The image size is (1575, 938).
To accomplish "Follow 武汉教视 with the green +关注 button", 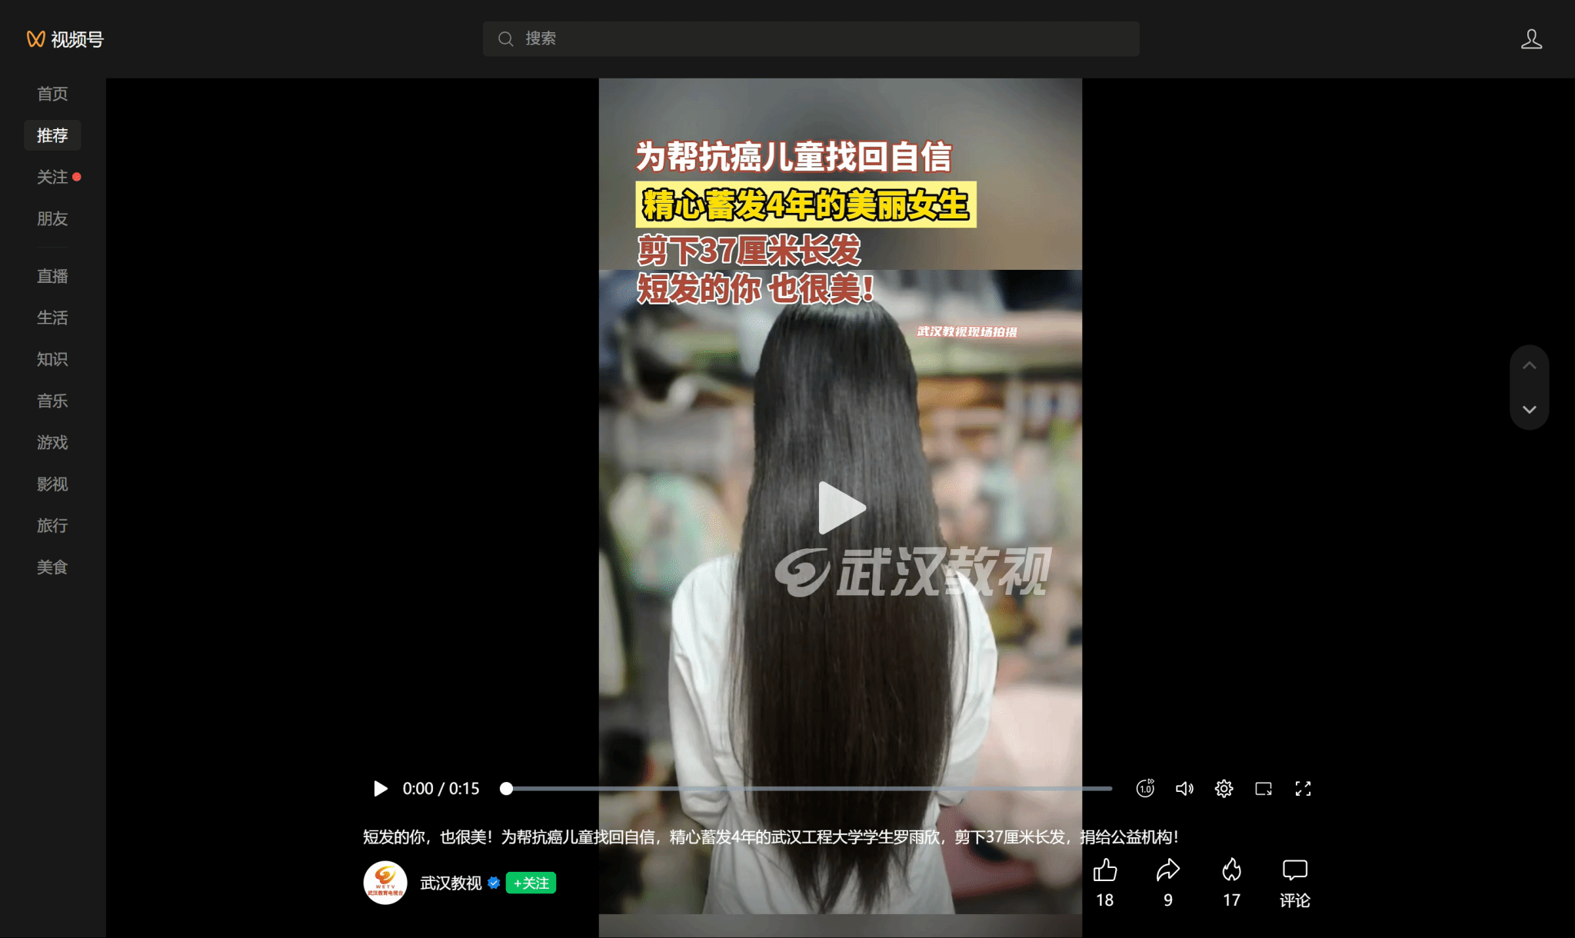I will [x=531, y=883].
